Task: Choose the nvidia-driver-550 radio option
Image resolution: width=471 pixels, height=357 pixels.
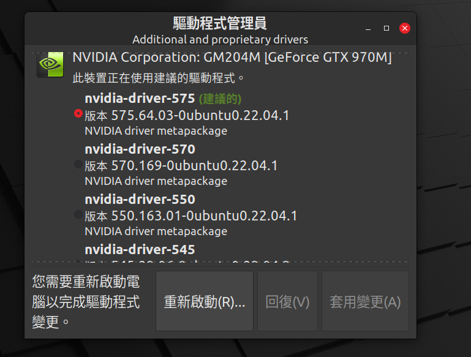Action: tap(78, 214)
